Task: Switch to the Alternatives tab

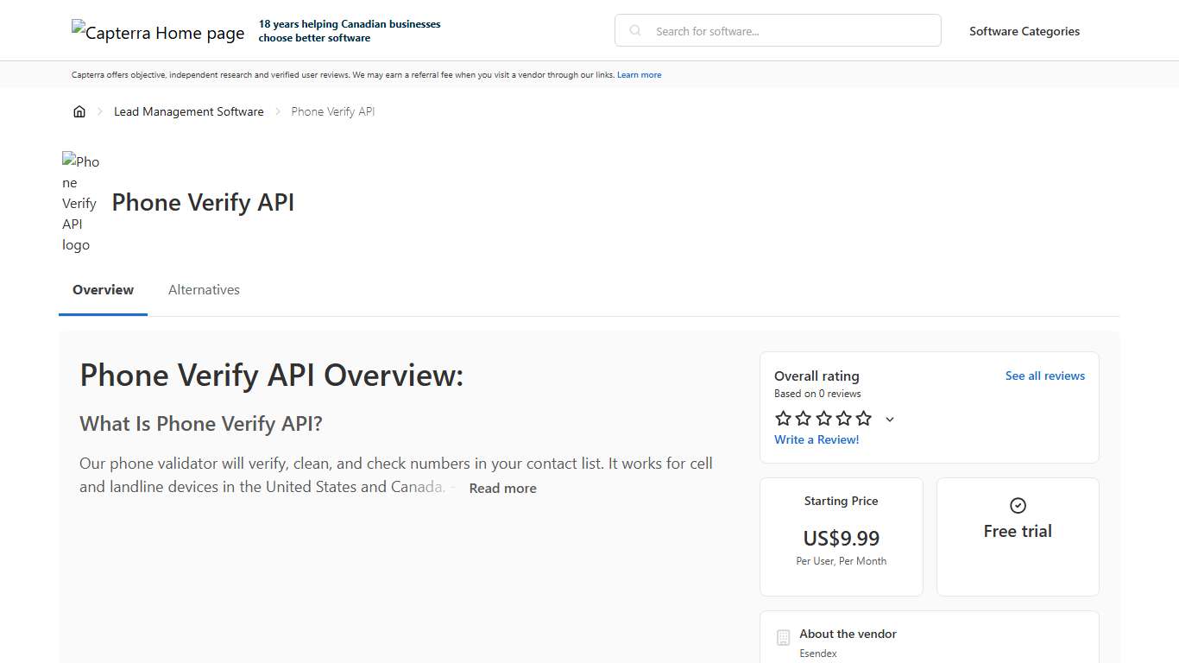Action: (x=204, y=289)
